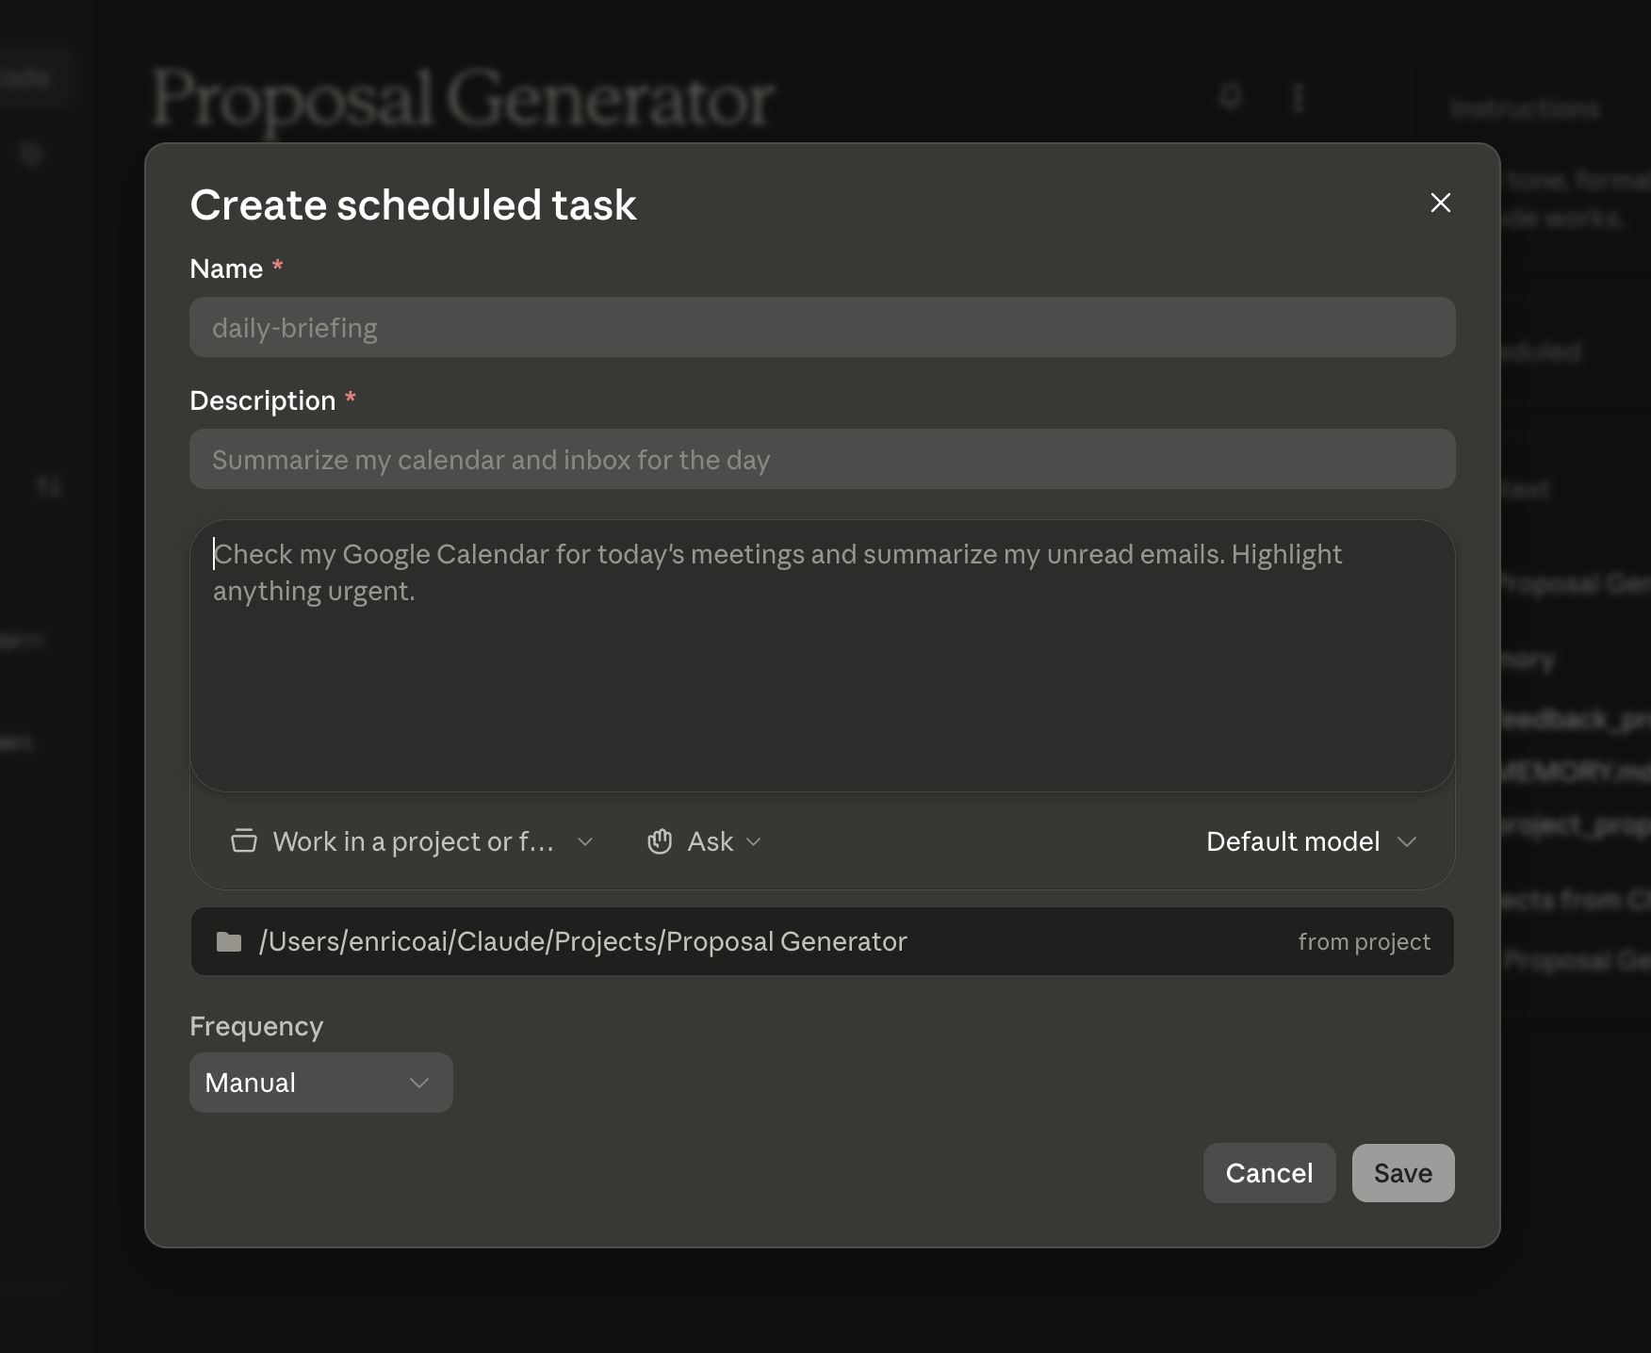The image size is (1651, 1353).
Task: Click the Name input field
Action: tap(822, 327)
